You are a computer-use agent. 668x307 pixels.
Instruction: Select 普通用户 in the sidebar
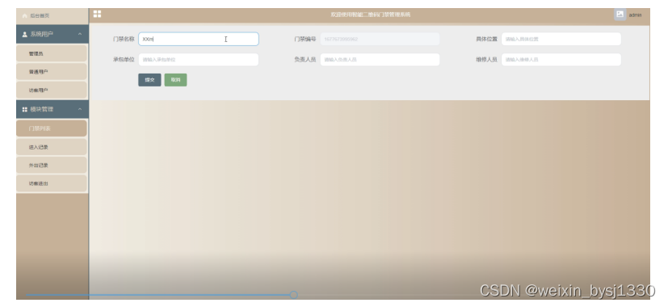tap(52, 72)
